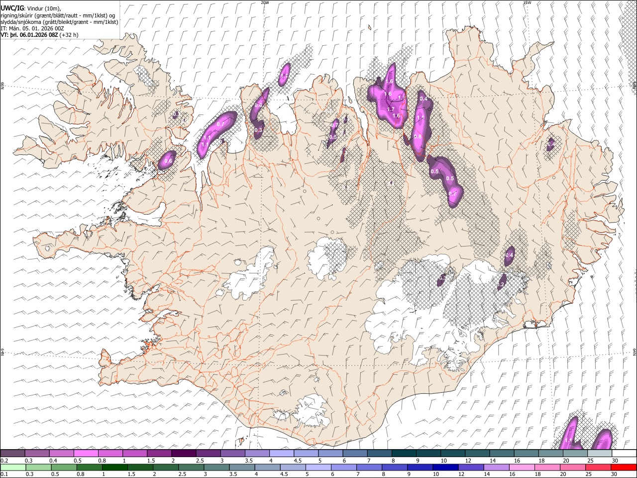The height and width of the screenshot is (478, 637).
Task: Click the 12–14 violet swatch in the lower scale
Action: coord(471,467)
